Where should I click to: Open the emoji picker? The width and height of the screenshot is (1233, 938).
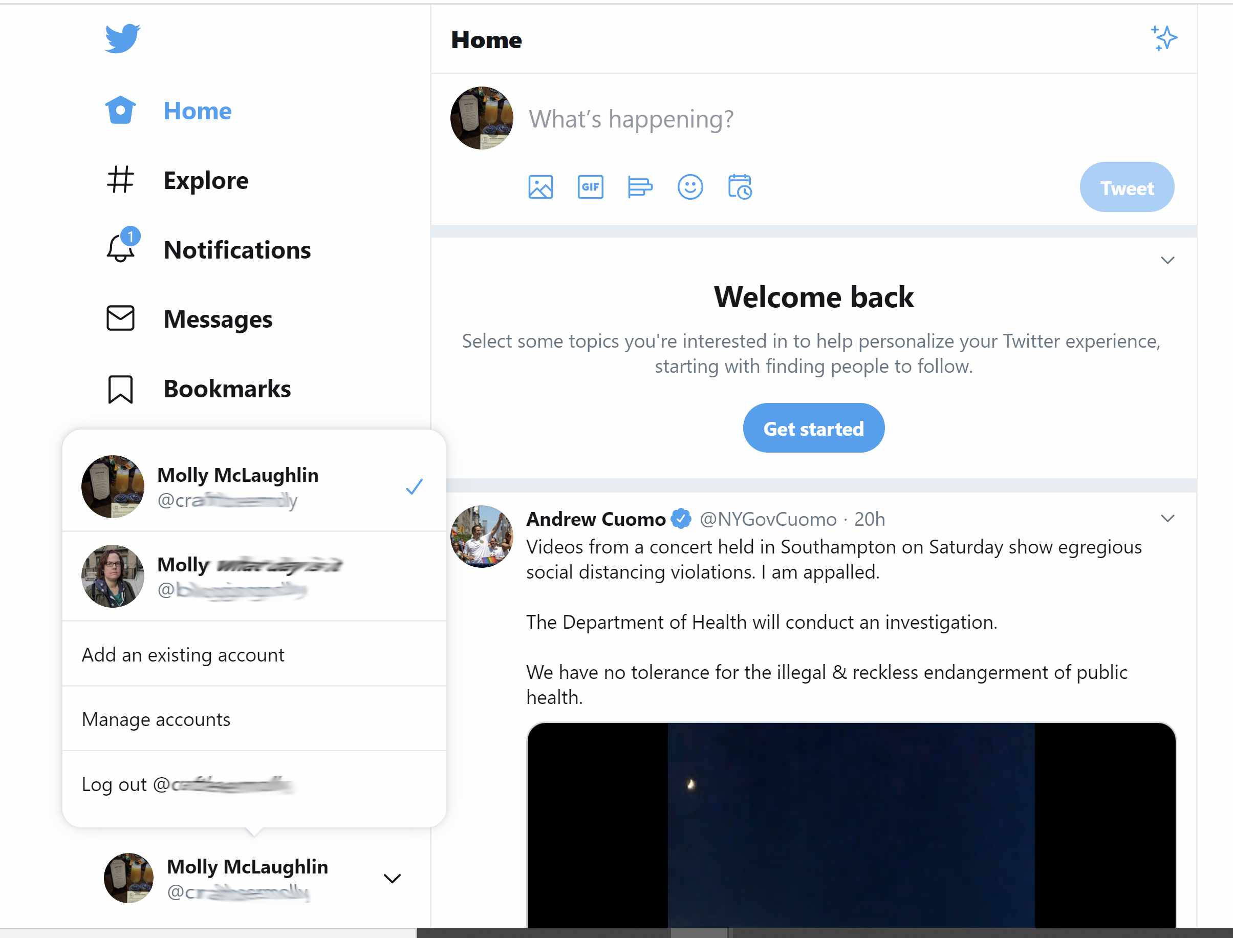click(690, 187)
